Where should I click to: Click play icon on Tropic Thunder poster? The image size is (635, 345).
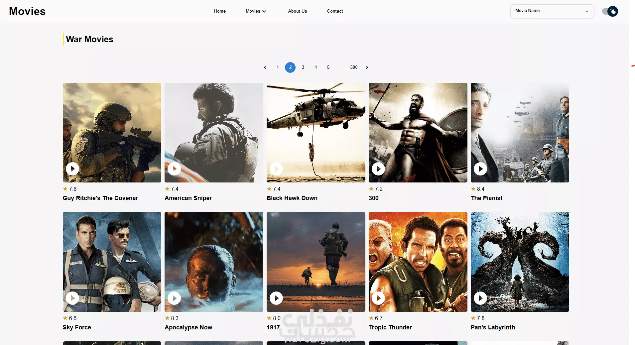pos(378,298)
